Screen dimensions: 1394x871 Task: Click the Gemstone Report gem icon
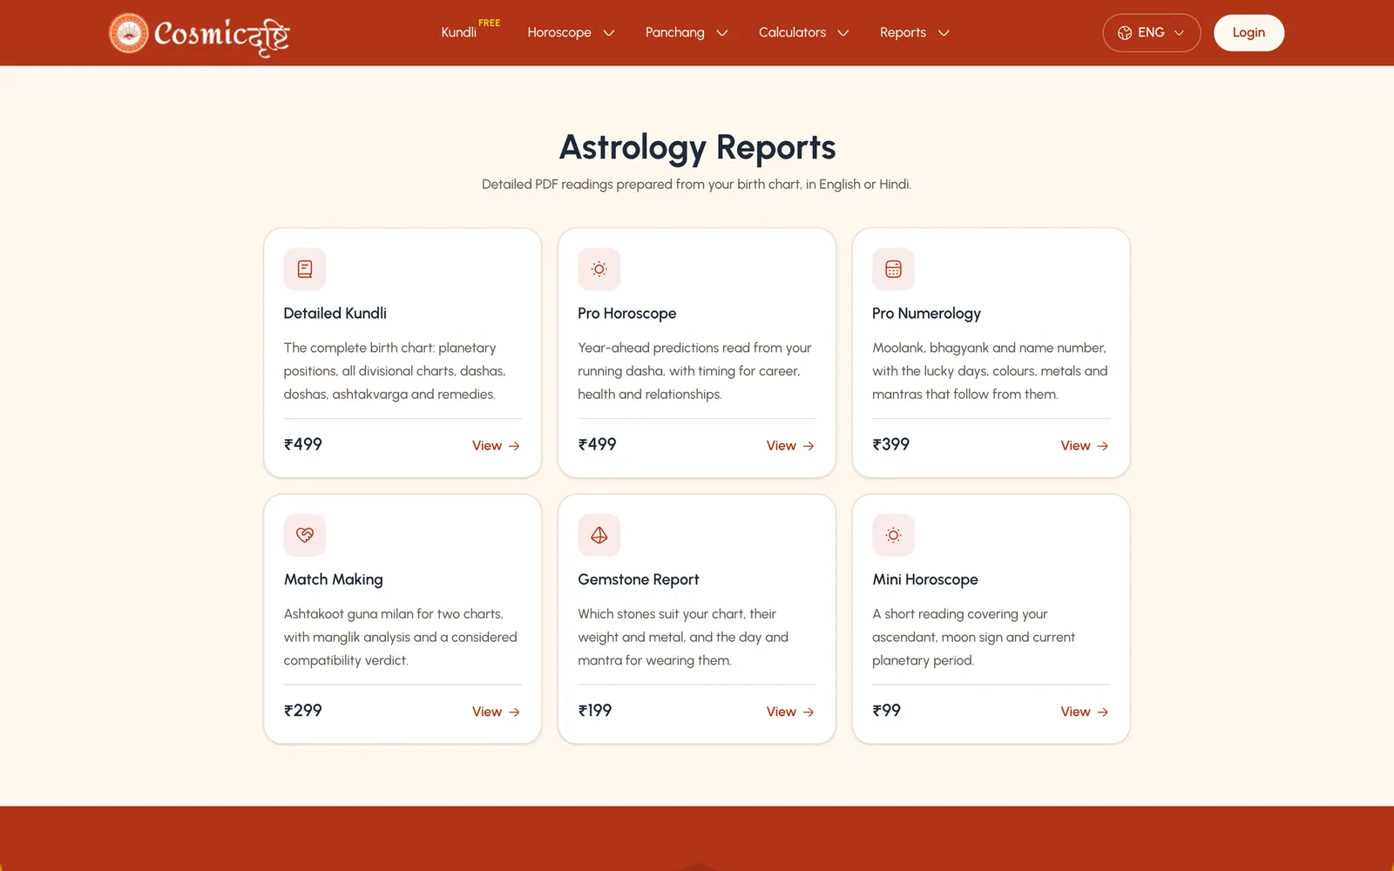pyautogui.click(x=599, y=535)
